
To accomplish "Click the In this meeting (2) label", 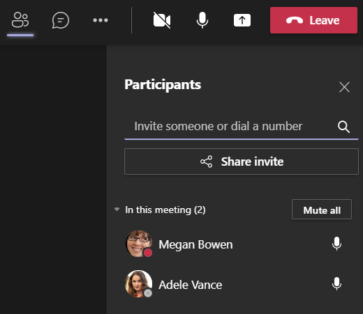I will [165, 210].
